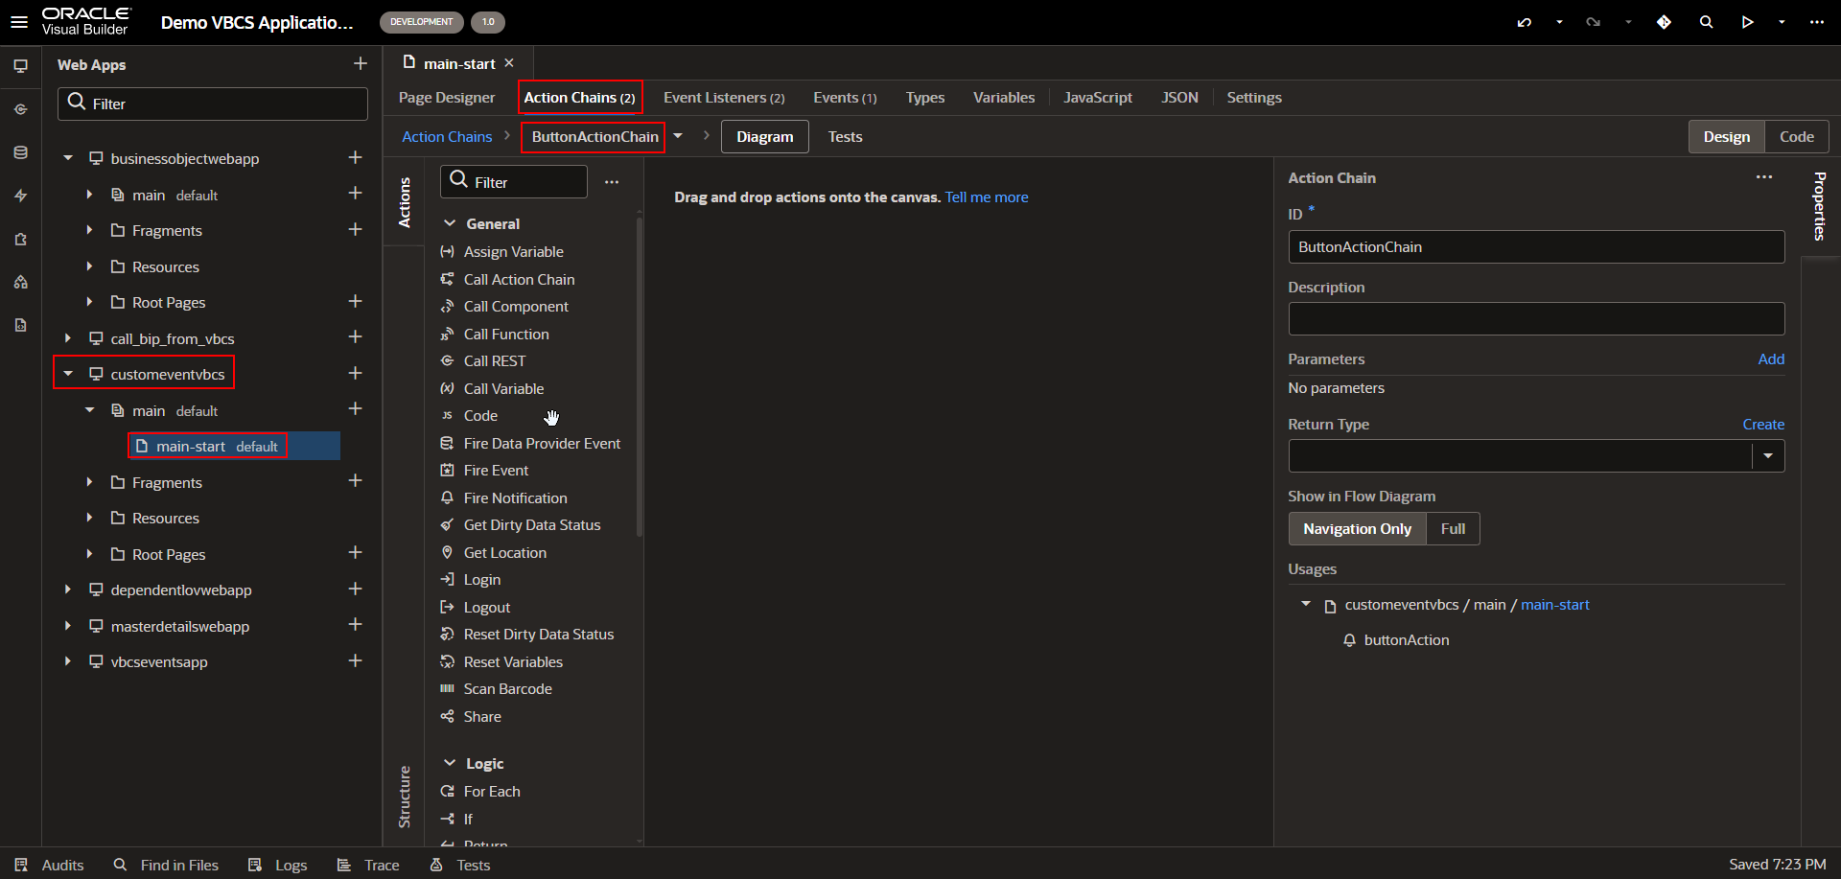The width and height of the screenshot is (1841, 879).
Task: Click plus icon next to customeventvbcs
Action: (355, 373)
